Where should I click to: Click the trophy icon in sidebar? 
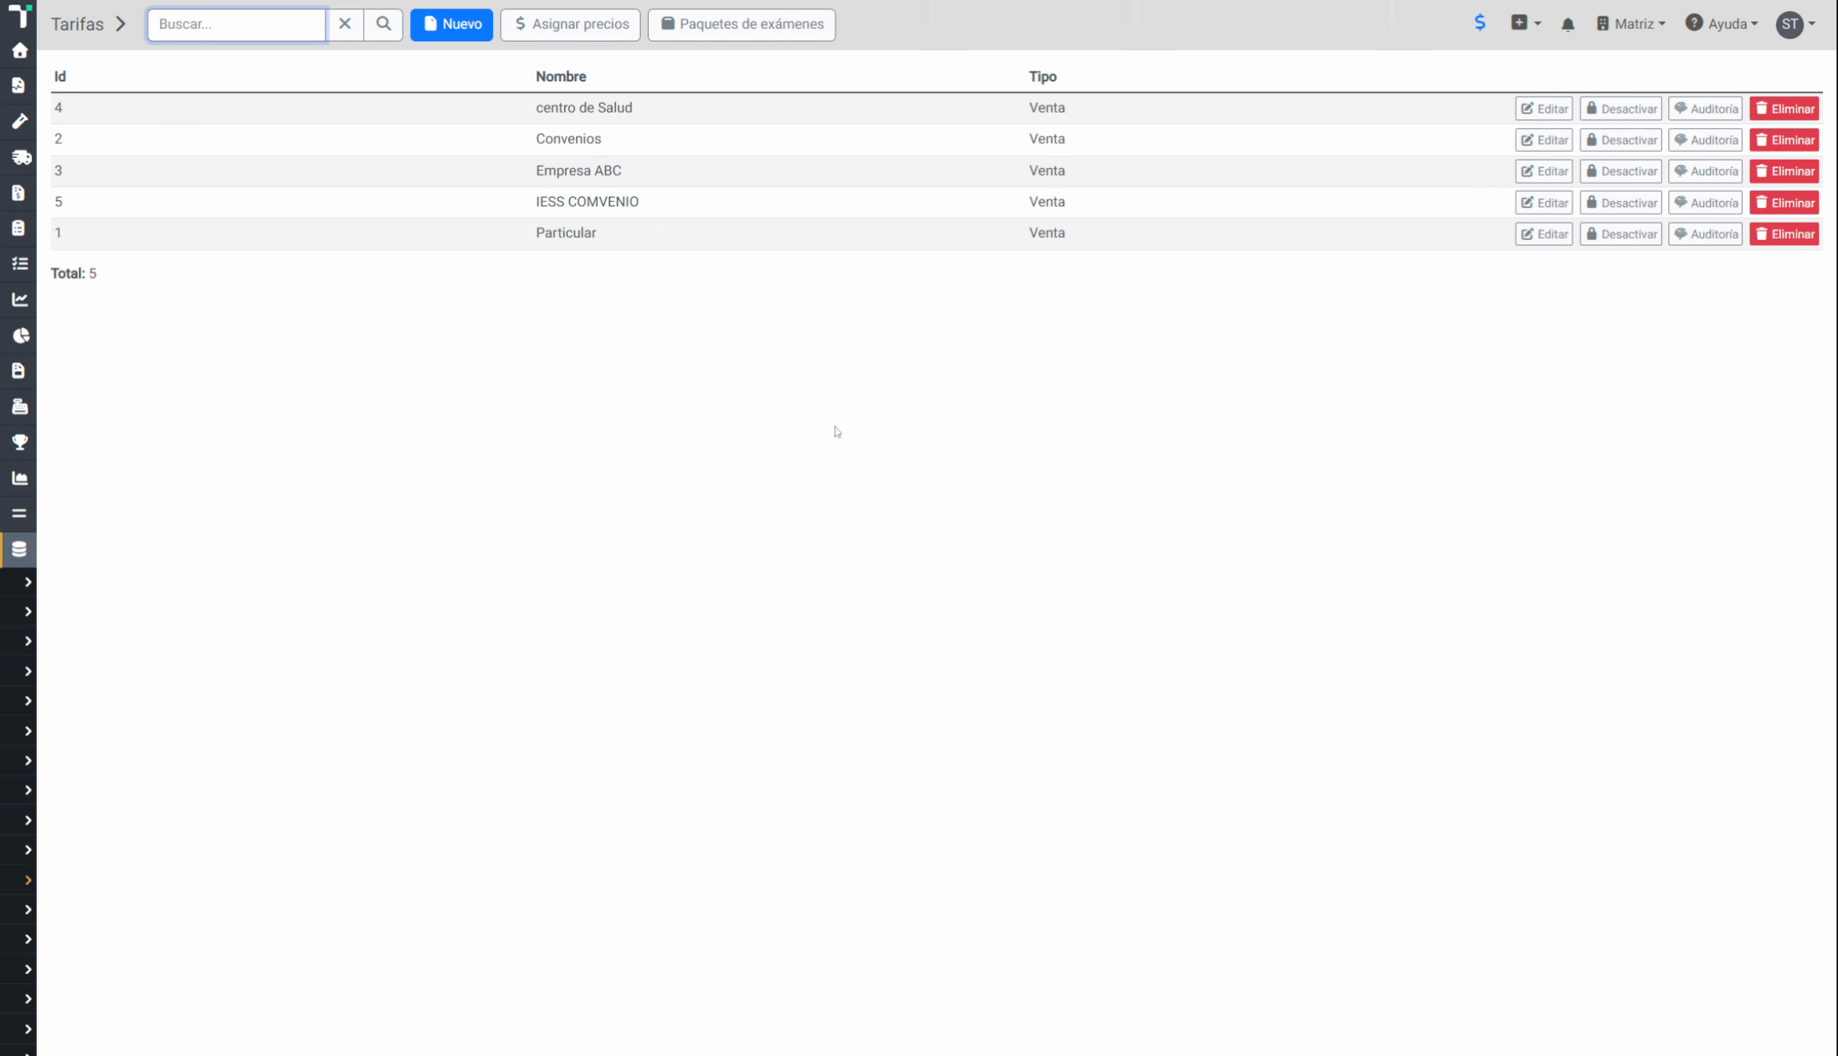click(x=20, y=442)
